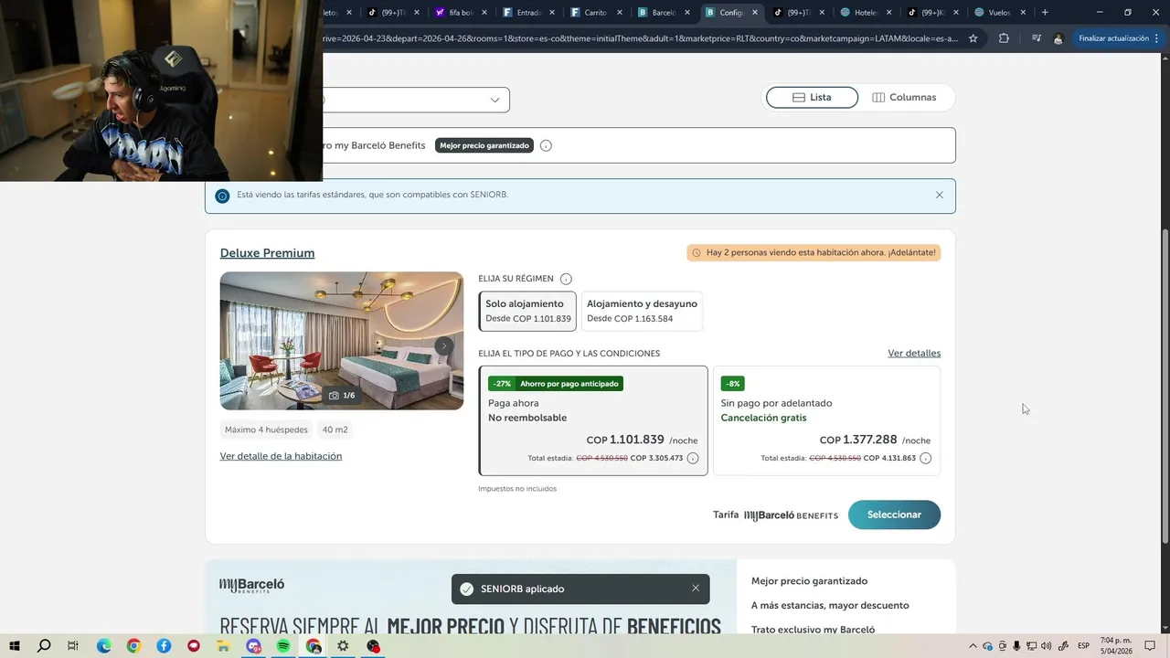Launch Microsoft Edge from taskbar
Viewport: 1170px width, 658px height.
click(x=103, y=646)
